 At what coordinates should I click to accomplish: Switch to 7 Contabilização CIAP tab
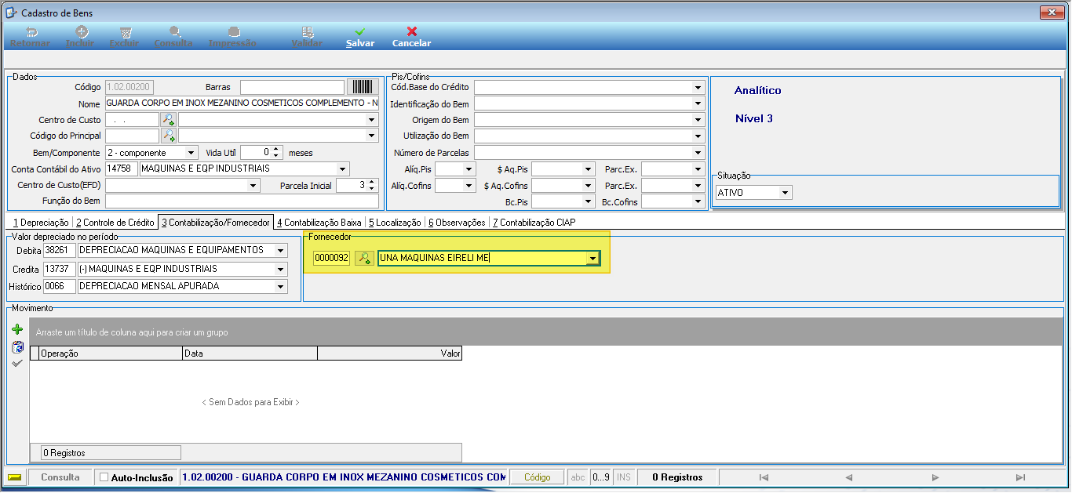pyautogui.click(x=534, y=223)
